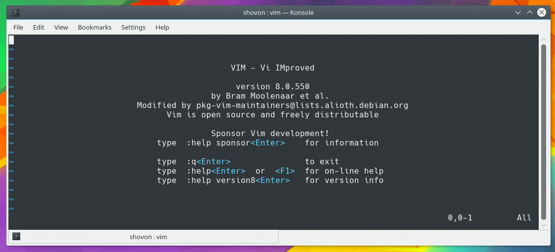Click the 'All' scroll position indicator
The image size is (555, 252).
[524, 217]
